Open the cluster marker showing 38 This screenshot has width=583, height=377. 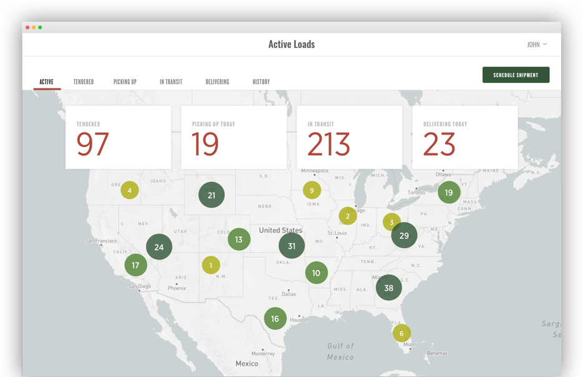(x=389, y=287)
